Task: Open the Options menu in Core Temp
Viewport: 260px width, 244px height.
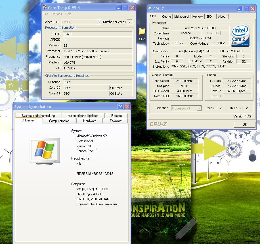Action: coord(57,14)
